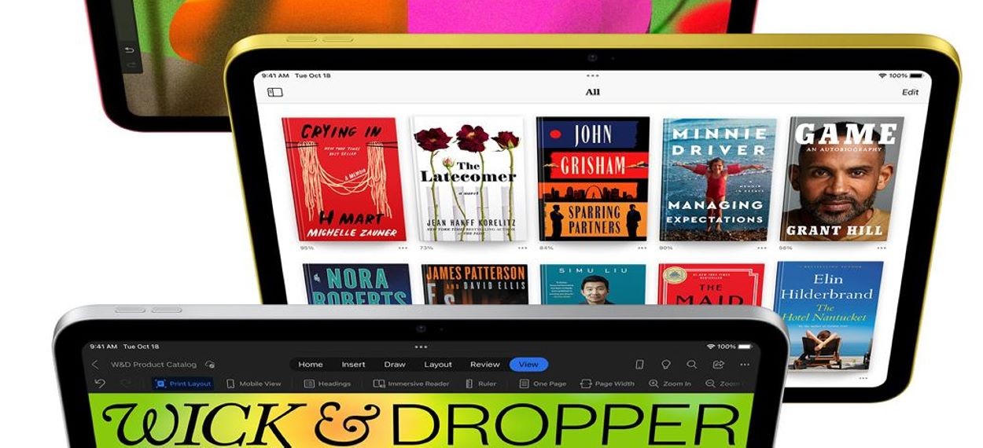Open the multitasking dots above Word
Screen dimensions: 983x448
421,347
